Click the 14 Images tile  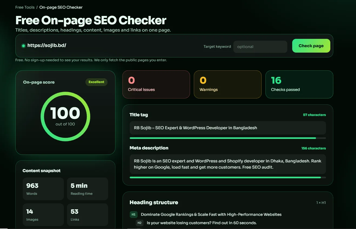(43, 215)
